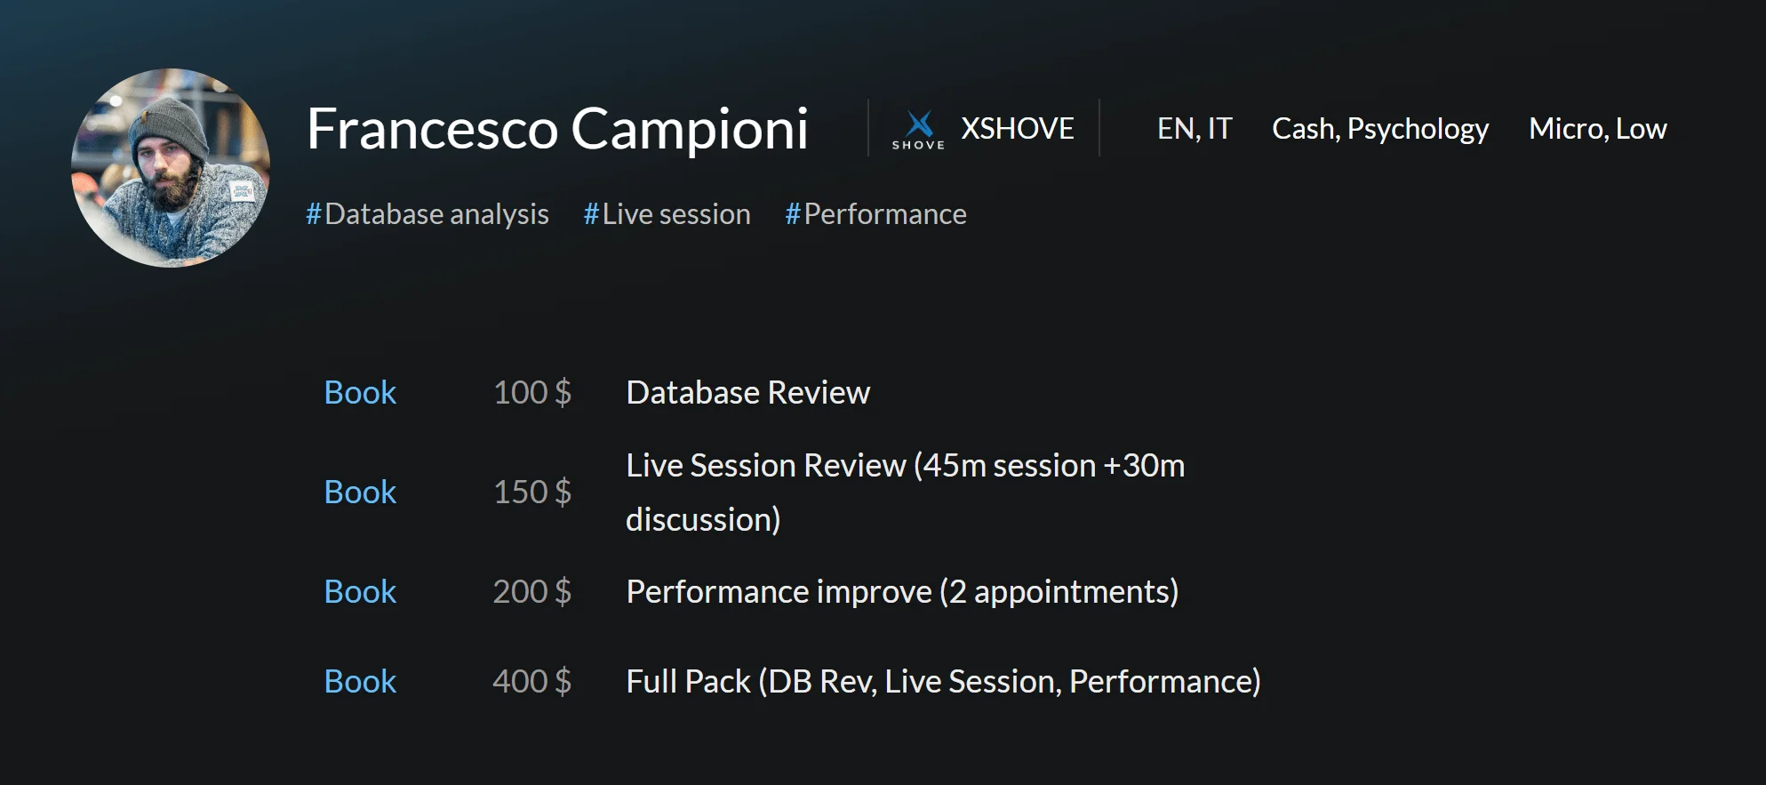Click the 400 $ price
1766x785 pixels.
tap(531, 682)
